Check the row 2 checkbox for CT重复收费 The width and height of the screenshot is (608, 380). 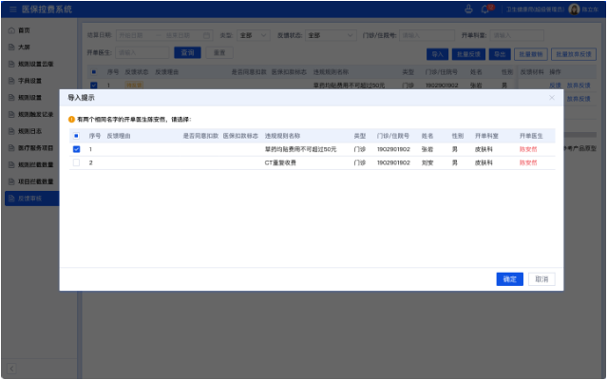(76, 163)
